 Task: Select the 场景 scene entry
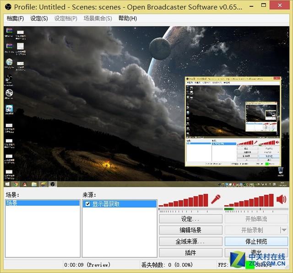pyautogui.click(x=43, y=203)
